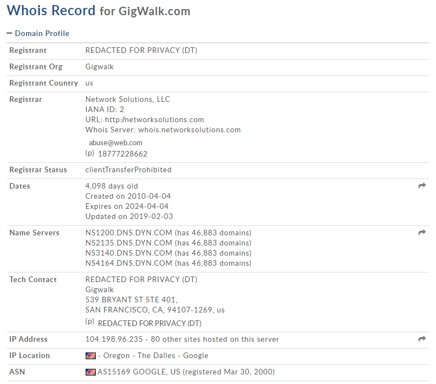Click REDACTED FOR PRIVACY (DT) in Registrant row
436x384 pixels.
click(x=141, y=50)
